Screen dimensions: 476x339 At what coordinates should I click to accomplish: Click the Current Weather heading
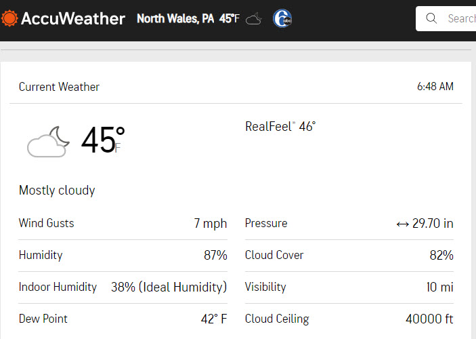pyautogui.click(x=59, y=87)
